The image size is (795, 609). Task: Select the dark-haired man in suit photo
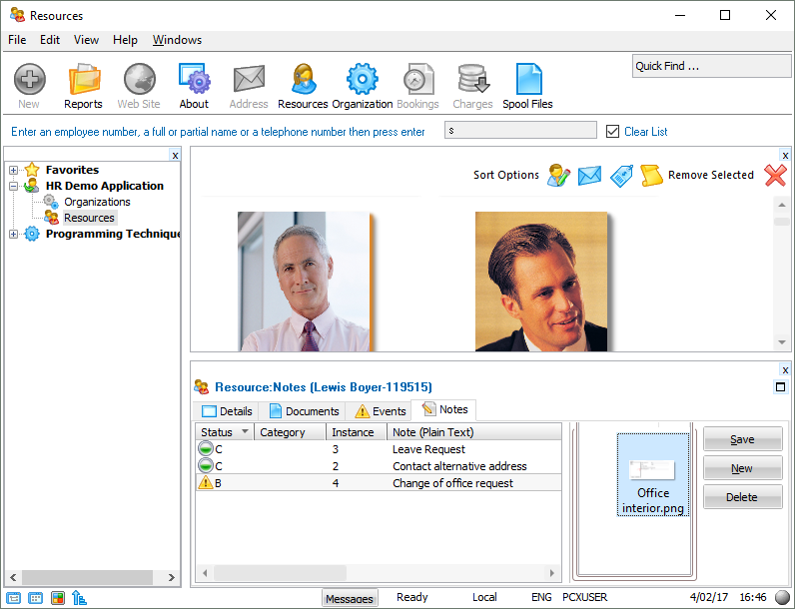point(541,282)
